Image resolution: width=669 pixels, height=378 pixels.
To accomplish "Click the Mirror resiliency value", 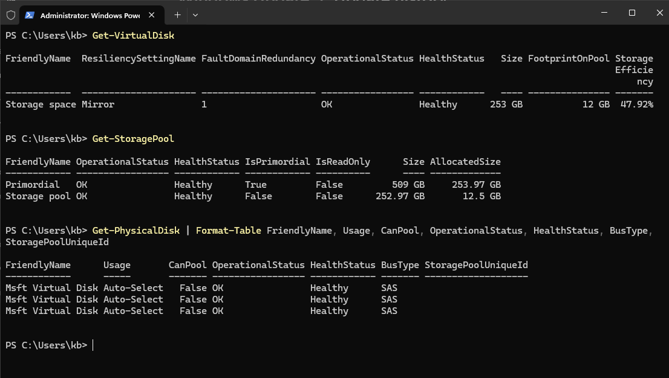I will 98,104.
